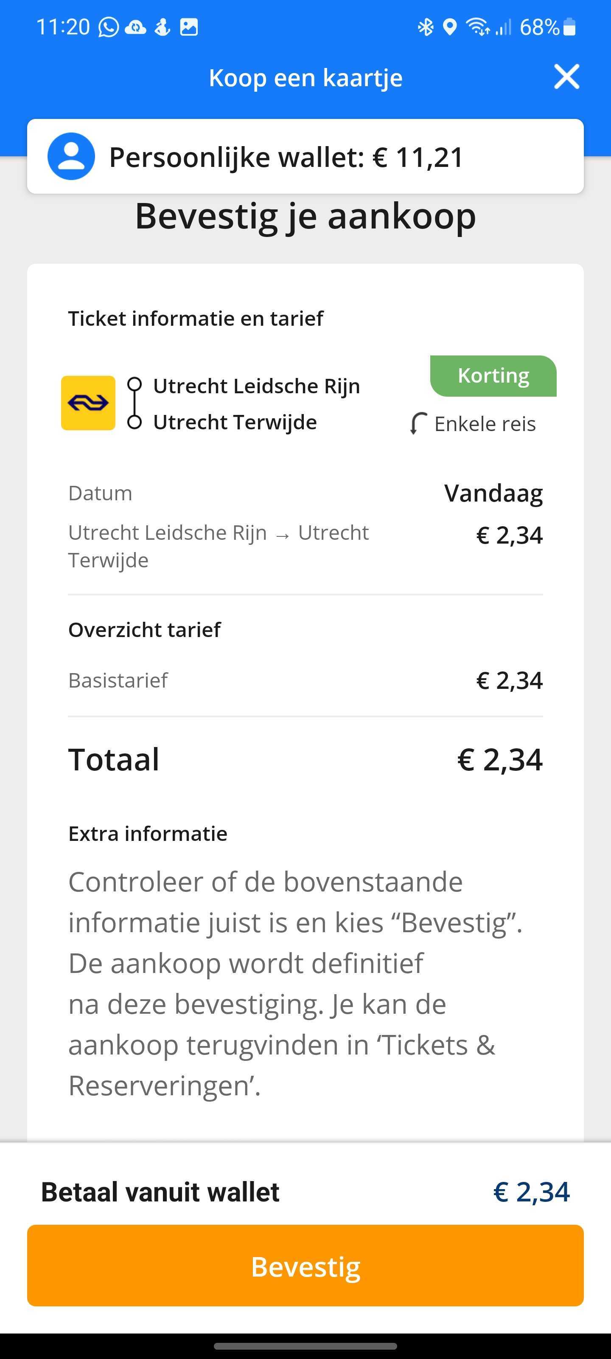The width and height of the screenshot is (611, 1359).
Task: Tap the battery indicator icon
Action: click(569, 26)
